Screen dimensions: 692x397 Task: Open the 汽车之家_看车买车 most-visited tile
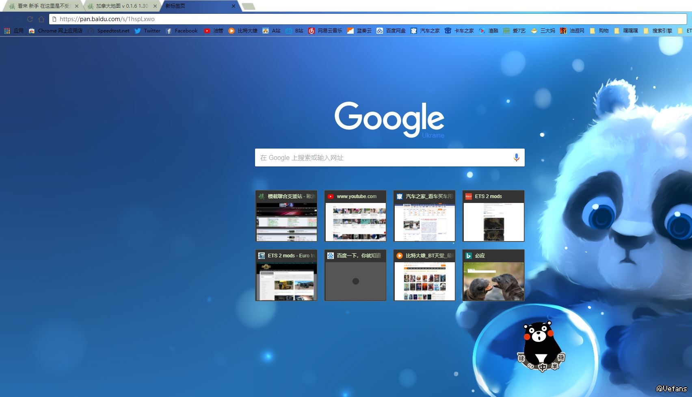[424, 216]
